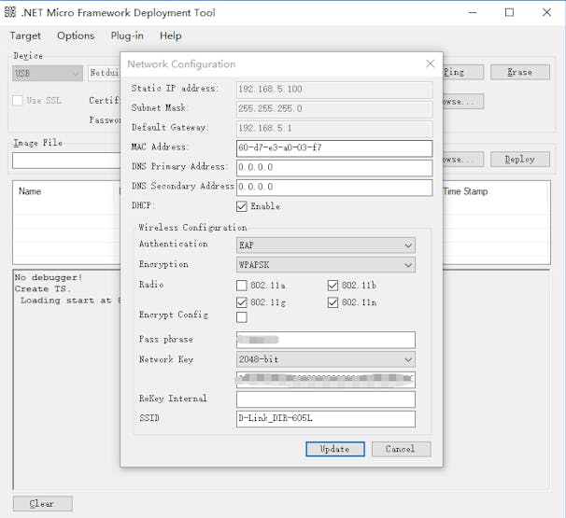
Task: Uncheck the 802.11n radio checkbox
Action: point(333,302)
